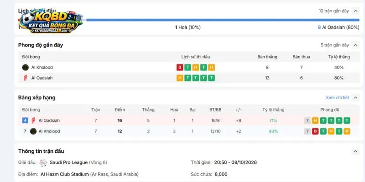Click the match time 20:50 - 09/10/2026
365x182 pixels.
tap(235, 162)
